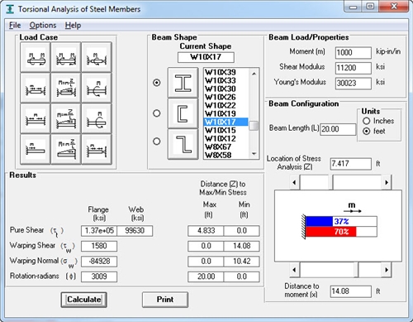
Task: Click right arrow of stress location slider
Action: tap(387, 182)
